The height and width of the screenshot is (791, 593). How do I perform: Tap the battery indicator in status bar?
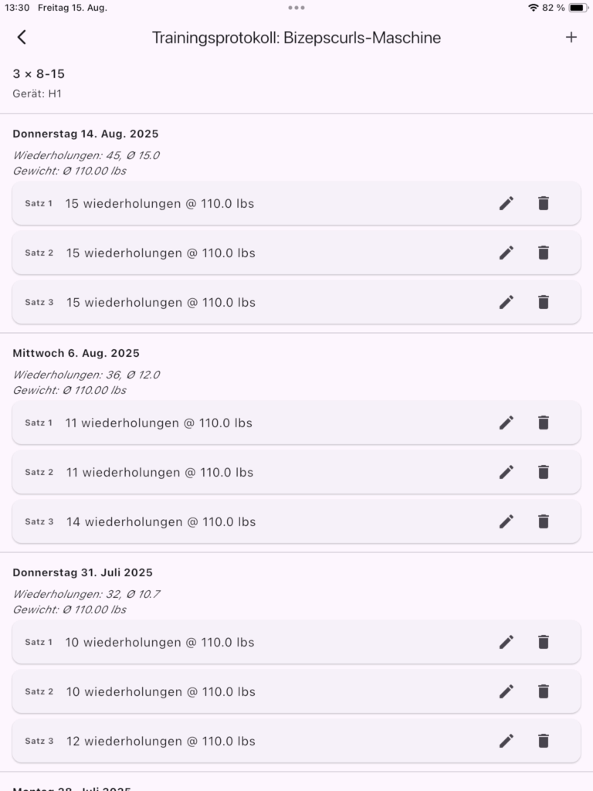tap(578, 8)
